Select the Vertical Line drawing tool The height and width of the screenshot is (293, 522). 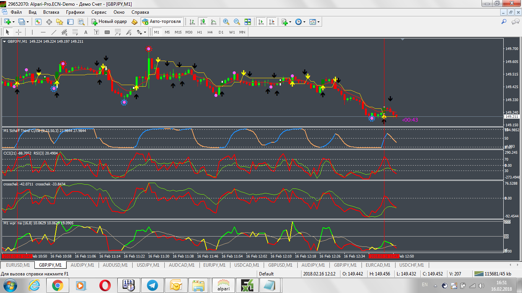tap(32, 32)
